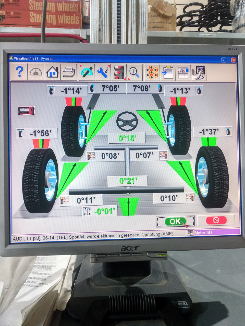Screen dimensions: 245x326
Task: Click the front left camber gauge bar
Action: [x=74, y=102]
